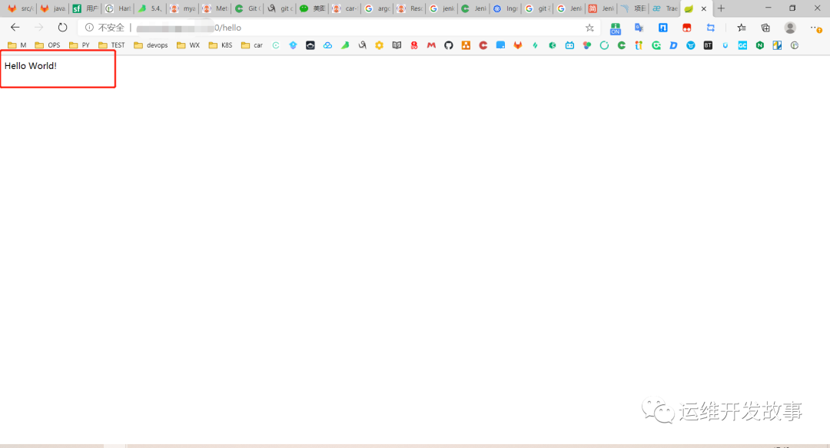Click the red two-dot extension icon

(x=686, y=28)
